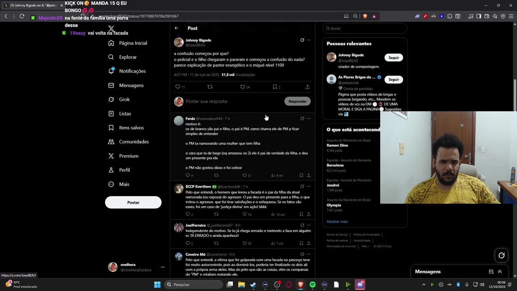Expand the Mais menu
This screenshot has width=517, height=291.
(119, 184)
